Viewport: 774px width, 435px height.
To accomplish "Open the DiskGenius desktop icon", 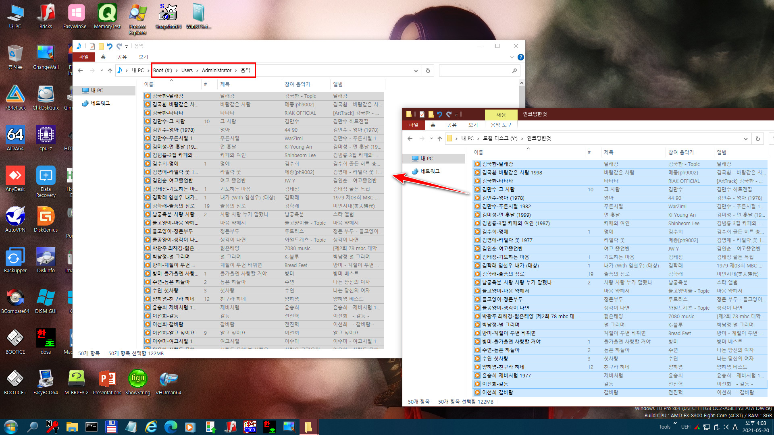I will (x=46, y=220).
